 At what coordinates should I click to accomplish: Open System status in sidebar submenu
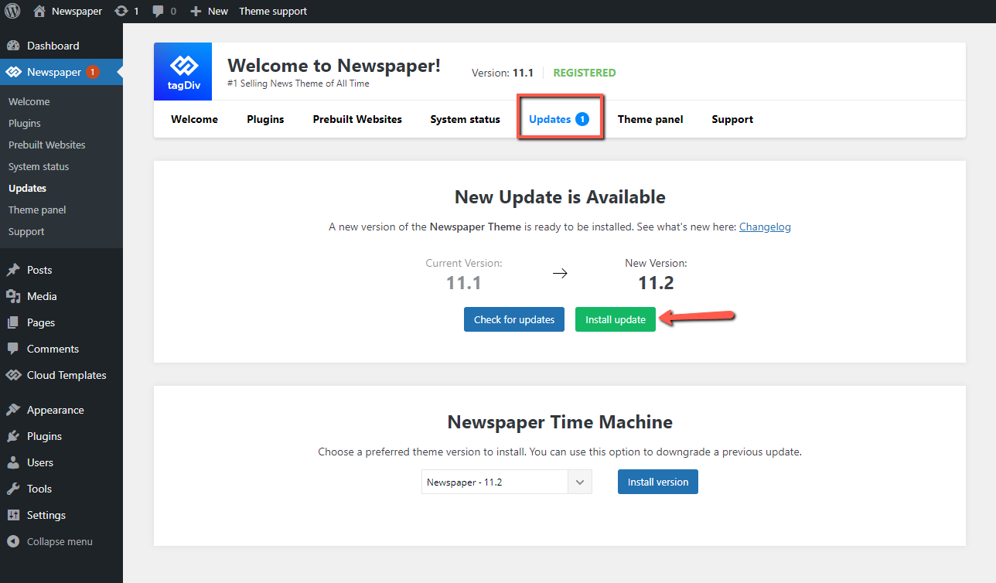(x=39, y=166)
